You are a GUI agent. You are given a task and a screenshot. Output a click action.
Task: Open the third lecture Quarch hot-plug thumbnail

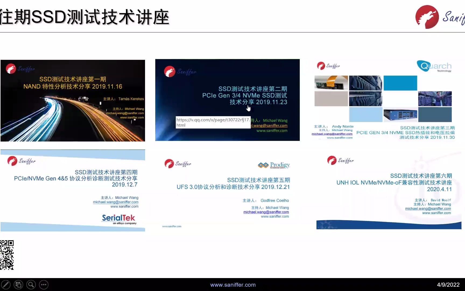click(384, 100)
